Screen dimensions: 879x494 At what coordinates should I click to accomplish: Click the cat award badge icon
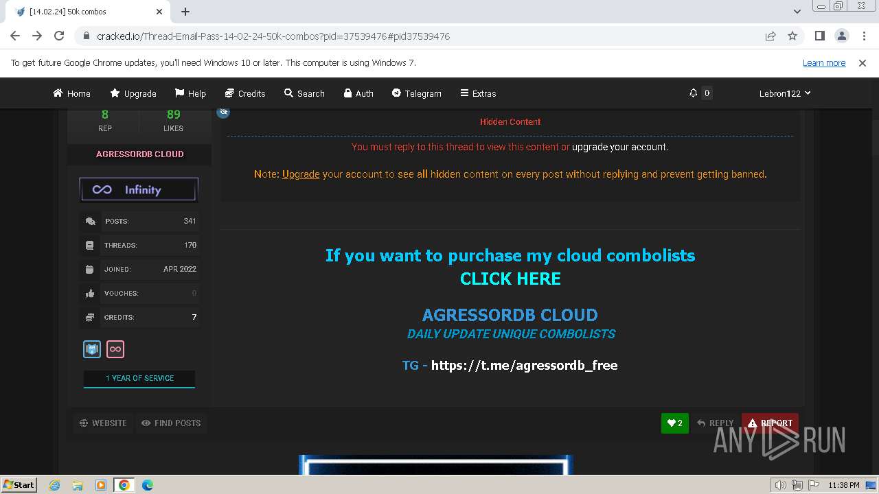[92, 349]
